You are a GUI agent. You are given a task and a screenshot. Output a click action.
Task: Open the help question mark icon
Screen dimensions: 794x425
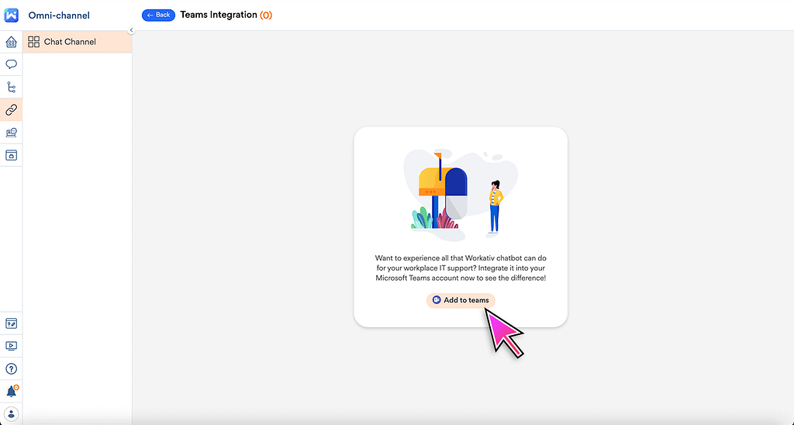pos(11,368)
